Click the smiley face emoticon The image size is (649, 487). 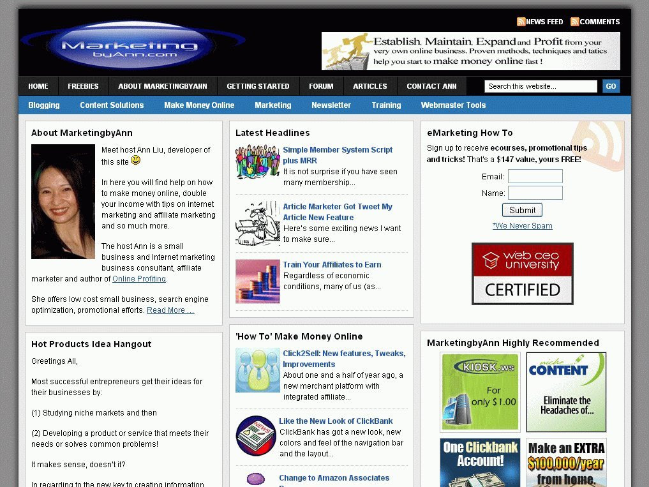point(135,160)
